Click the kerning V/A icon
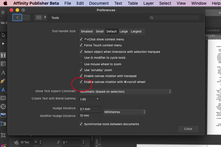This screenshot has height=147, width=221. coord(16,142)
